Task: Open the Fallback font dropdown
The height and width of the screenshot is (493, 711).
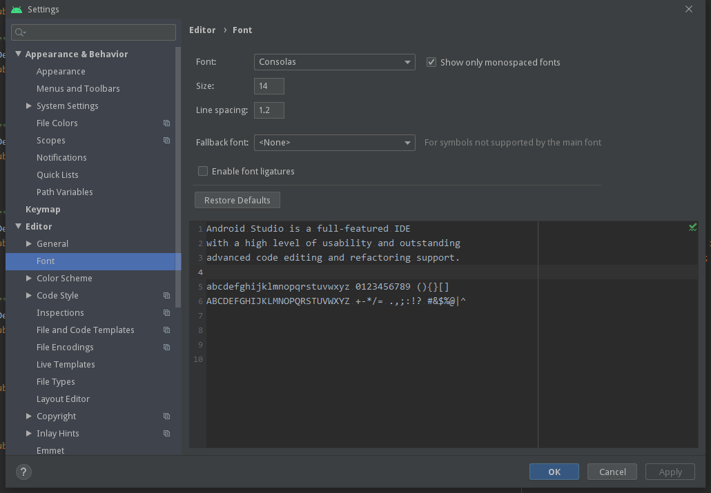Action: (335, 143)
